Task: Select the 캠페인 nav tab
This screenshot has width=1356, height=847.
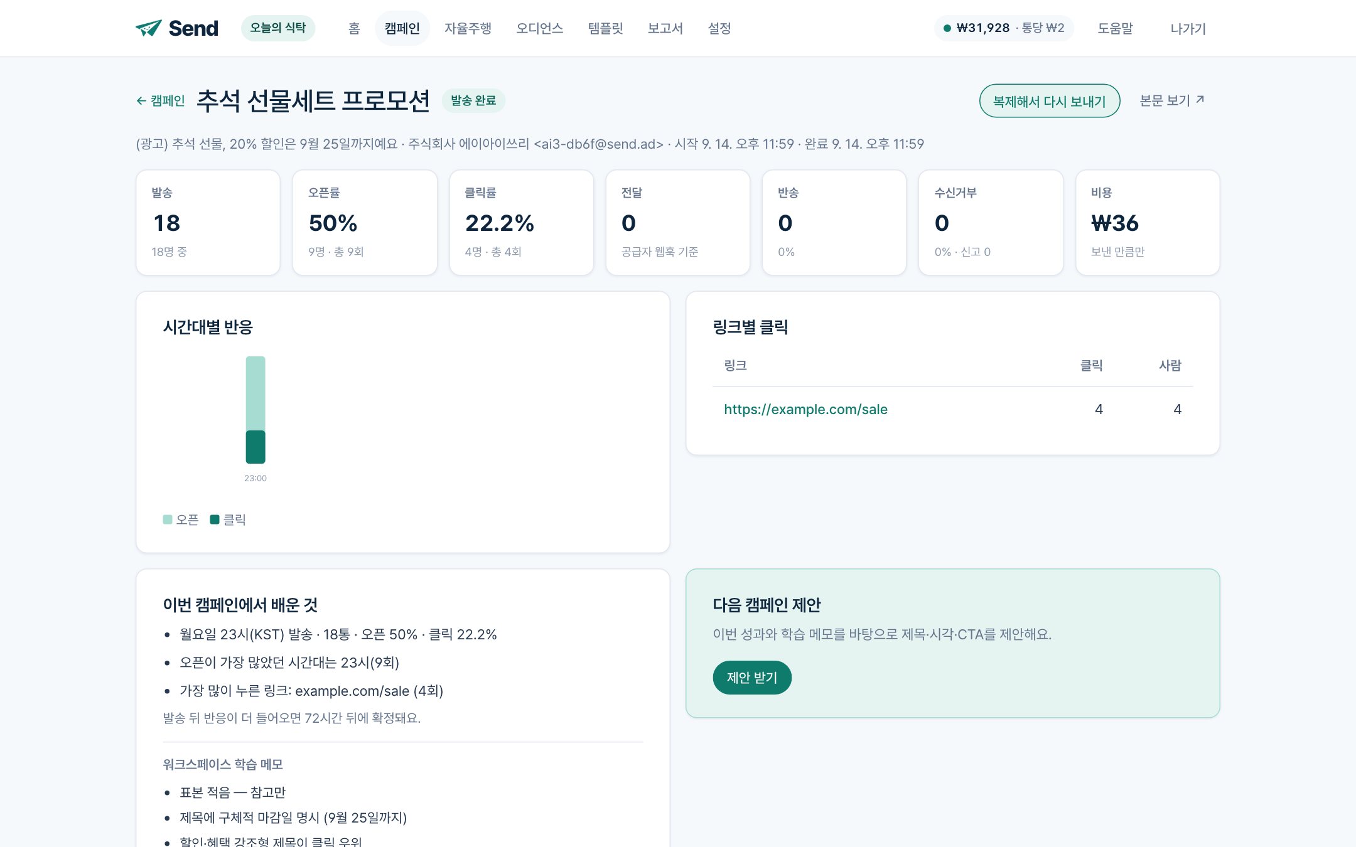Action: [402, 28]
